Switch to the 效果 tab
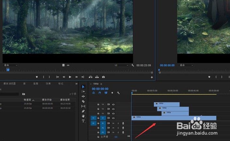This screenshot has height=141, width=230. 48,84
